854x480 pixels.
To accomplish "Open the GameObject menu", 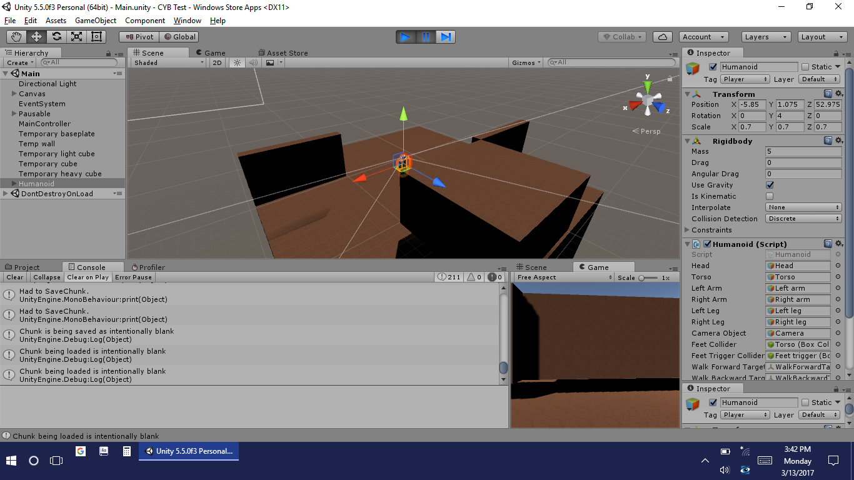I will point(95,21).
